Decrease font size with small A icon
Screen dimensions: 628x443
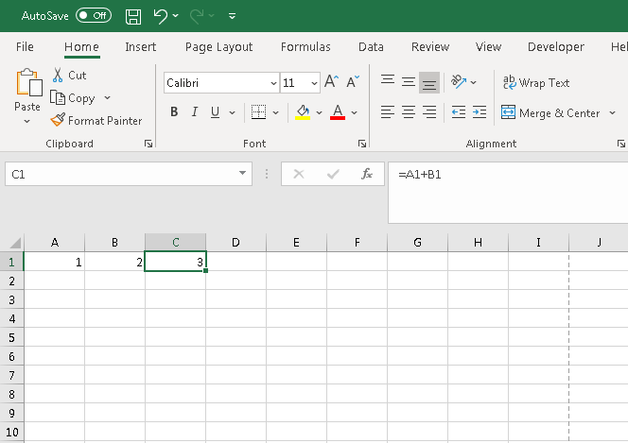(x=353, y=81)
